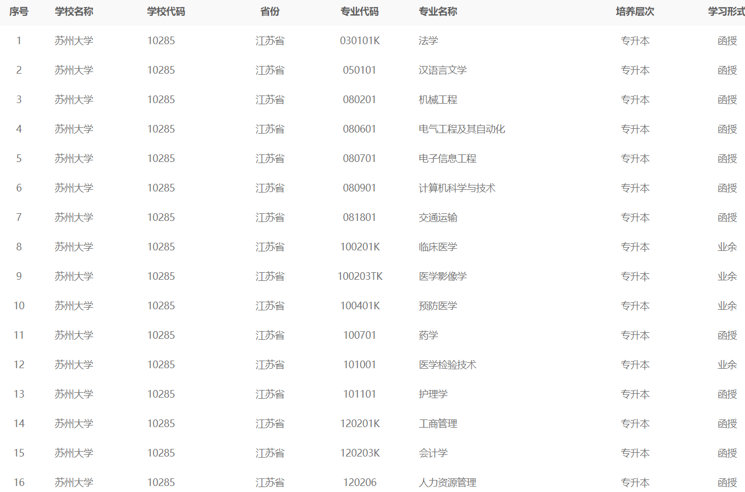Click major code 030101K
Image resolution: width=745 pixels, height=492 pixels.
click(x=360, y=41)
